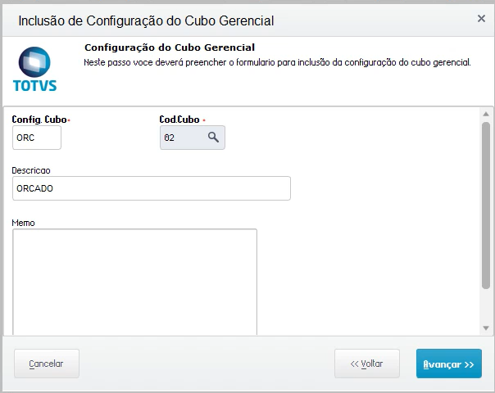Close the Inclusão de Configuração dialog

pyautogui.click(x=481, y=19)
